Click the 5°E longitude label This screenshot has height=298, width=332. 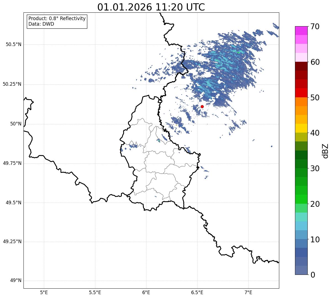44,292
